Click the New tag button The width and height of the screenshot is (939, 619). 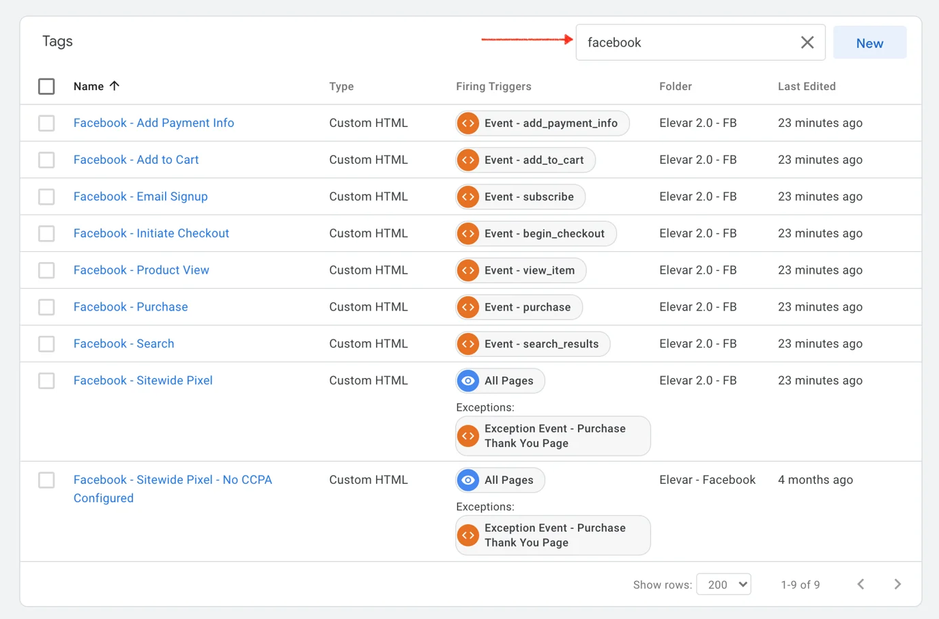tap(869, 43)
